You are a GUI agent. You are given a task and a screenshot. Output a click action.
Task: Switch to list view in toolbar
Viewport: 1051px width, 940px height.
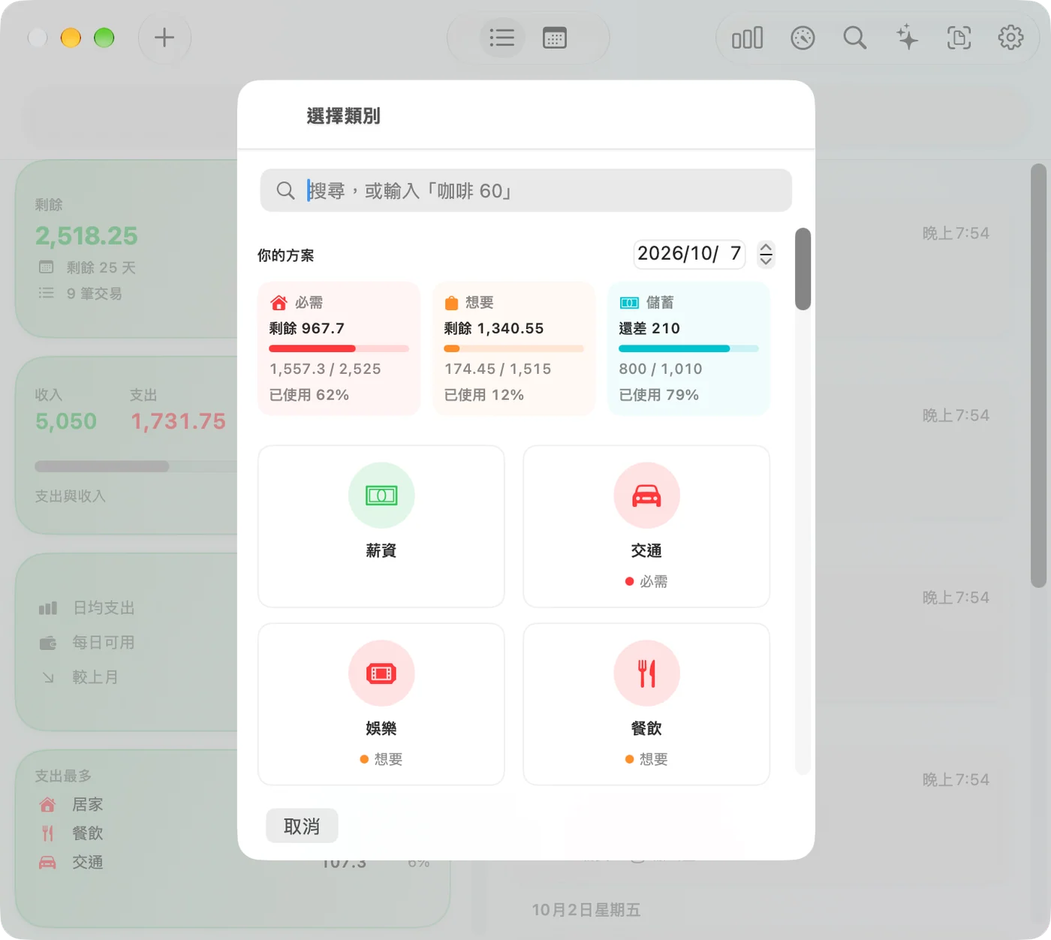501,38
